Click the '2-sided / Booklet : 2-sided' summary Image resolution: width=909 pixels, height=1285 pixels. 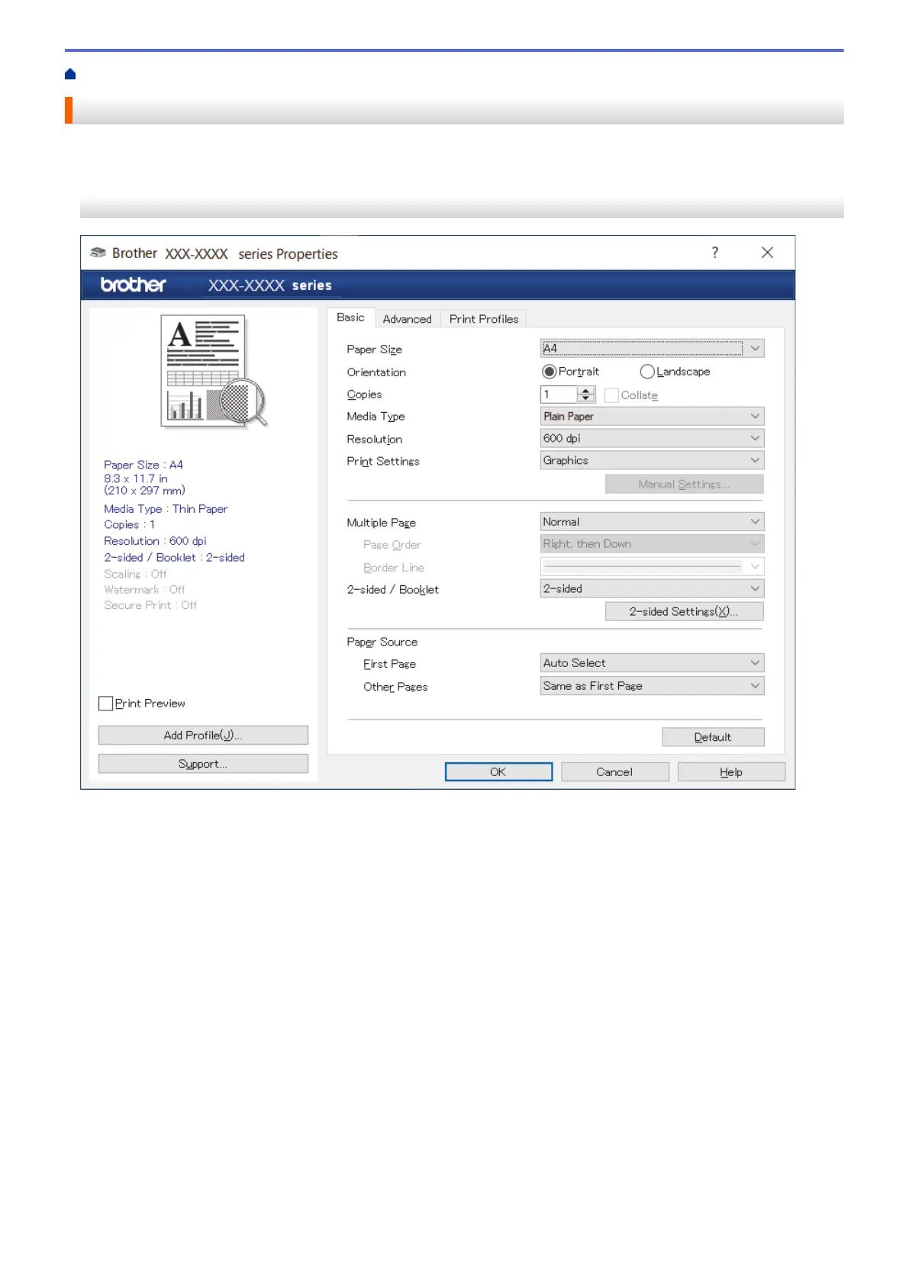pos(174,558)
